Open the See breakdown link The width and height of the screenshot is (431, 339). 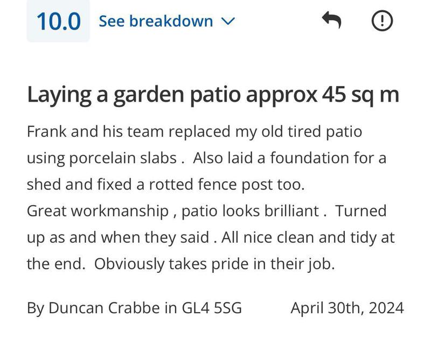156,21
